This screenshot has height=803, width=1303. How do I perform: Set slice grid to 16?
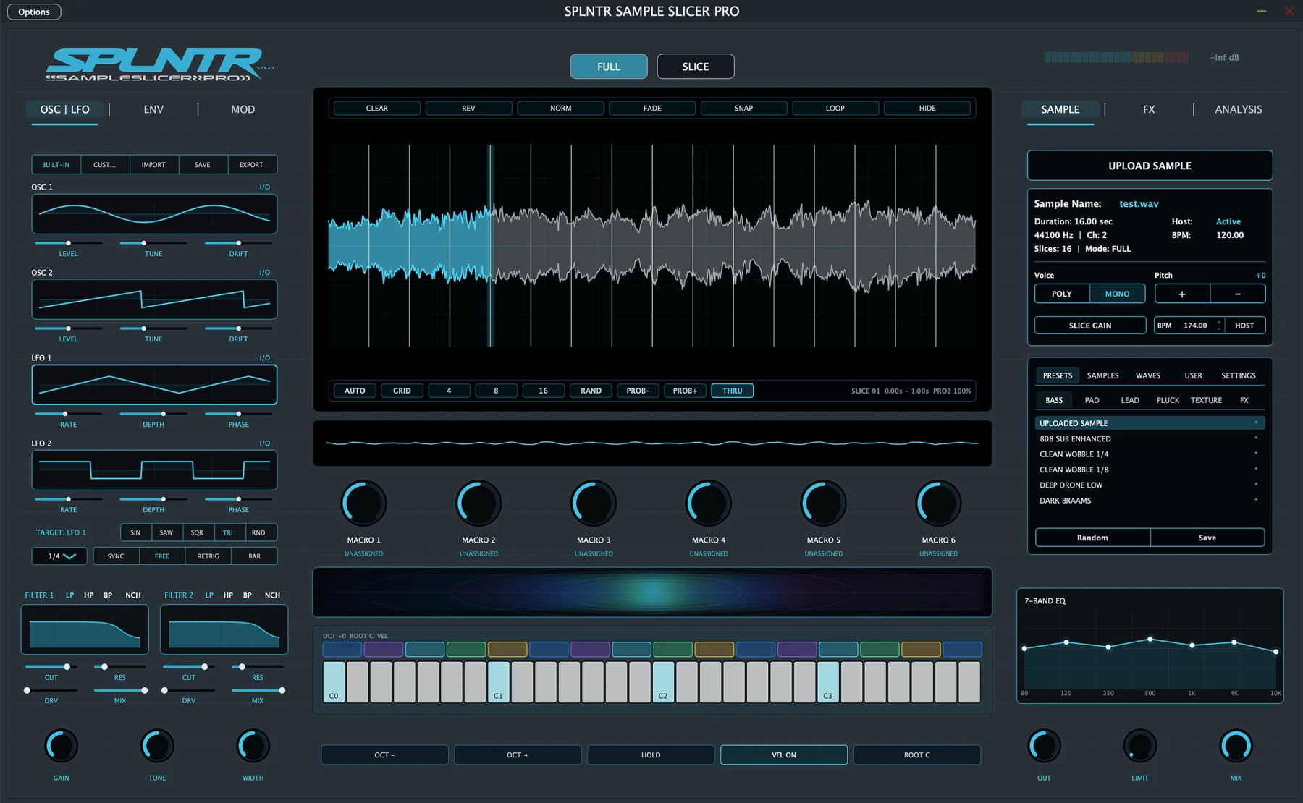click(544, 391)
